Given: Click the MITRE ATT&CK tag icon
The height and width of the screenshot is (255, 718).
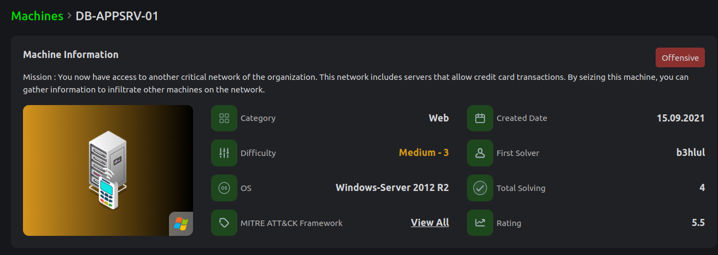Looking at the screenshot, I should tap(224, 223).
